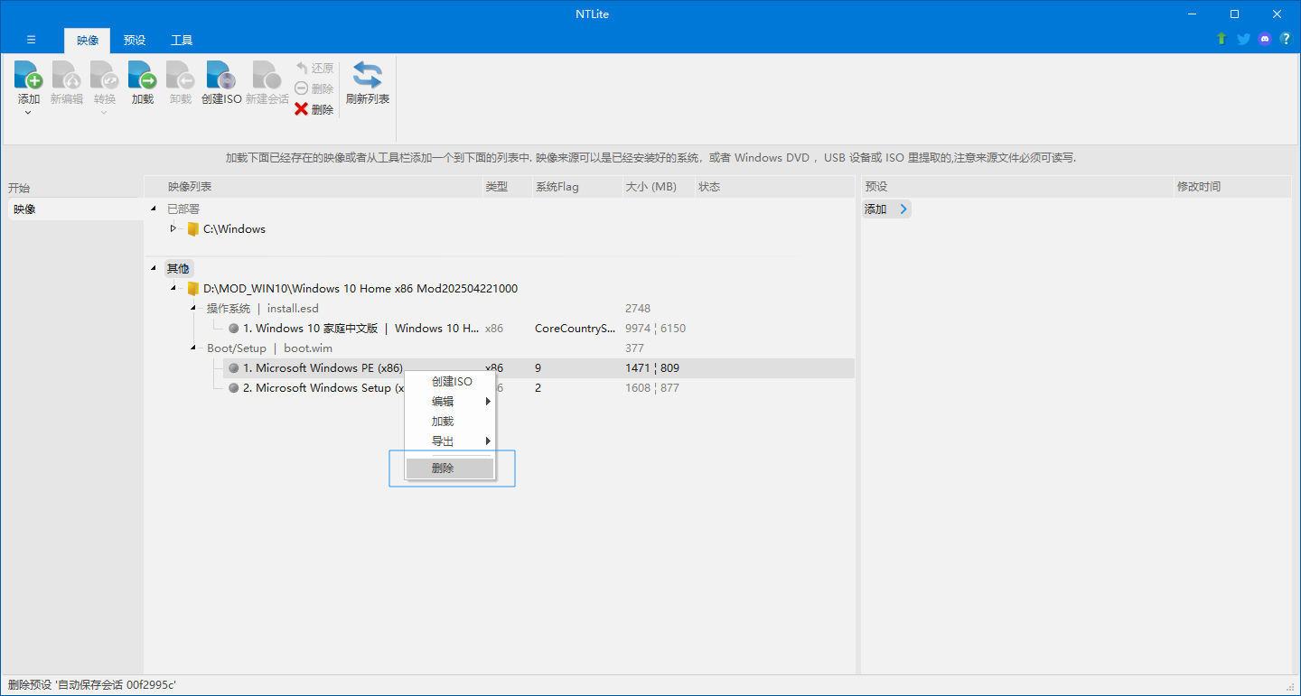
Task: Open the 导出 submenu in context menu
Action: click(x=451, y=441)
